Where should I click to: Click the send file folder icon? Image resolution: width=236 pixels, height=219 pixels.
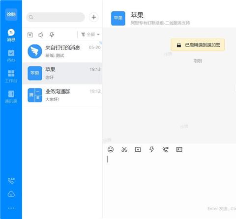[x=138, y=149]
